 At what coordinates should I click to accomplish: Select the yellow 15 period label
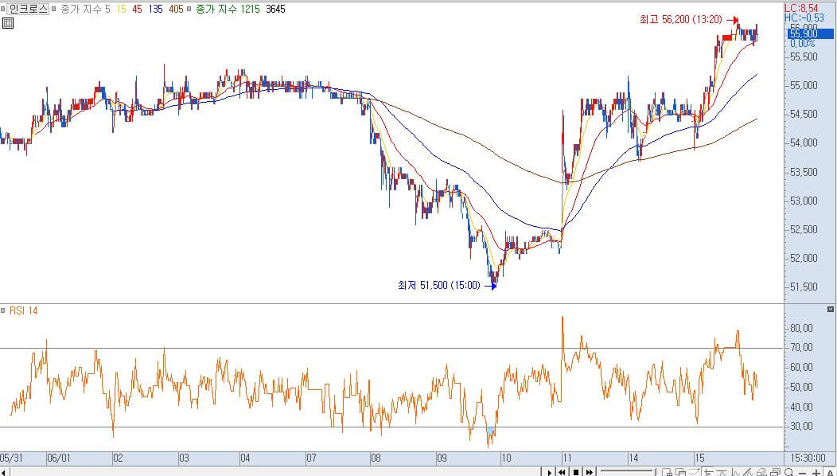click(x=121, y=9)
